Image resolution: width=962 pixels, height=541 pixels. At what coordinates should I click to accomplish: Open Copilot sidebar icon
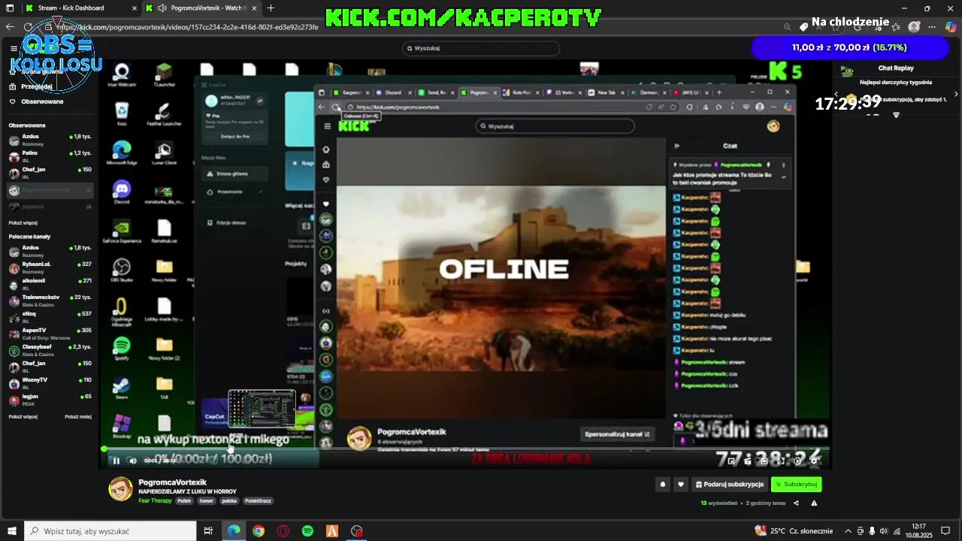coord(951,26)
